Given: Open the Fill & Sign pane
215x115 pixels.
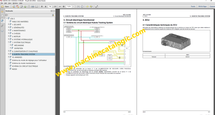Looking at the screenshot, I should [202, 6].
